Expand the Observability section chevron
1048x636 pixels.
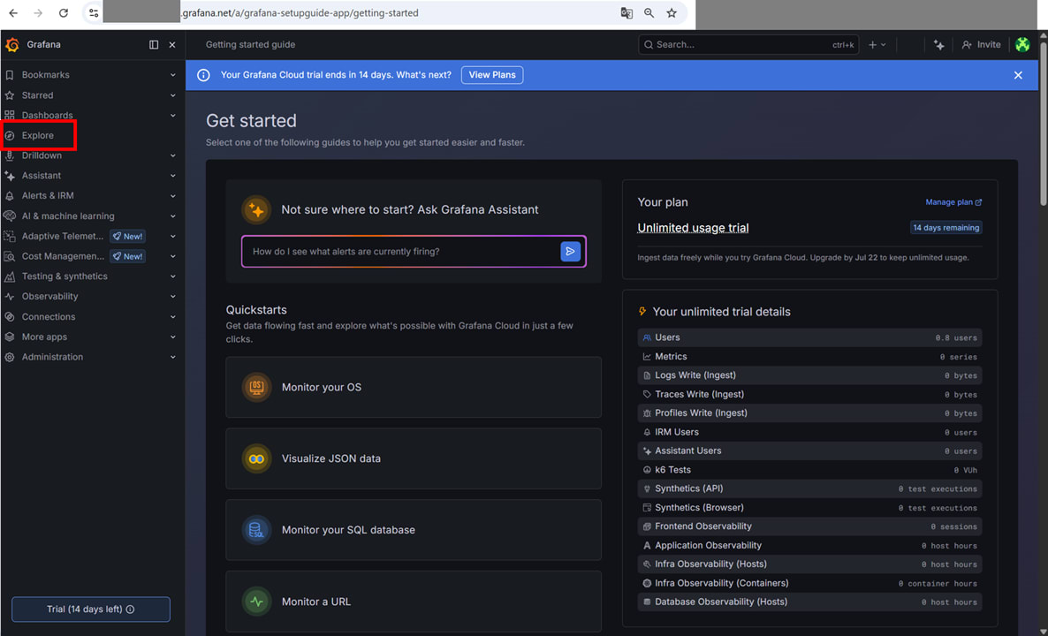173,296
